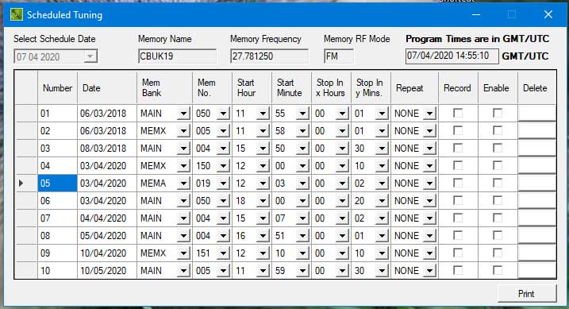This screenshot has width=569, height=309.
Task: Click the Date column header
Action: [x=107, y=88]
